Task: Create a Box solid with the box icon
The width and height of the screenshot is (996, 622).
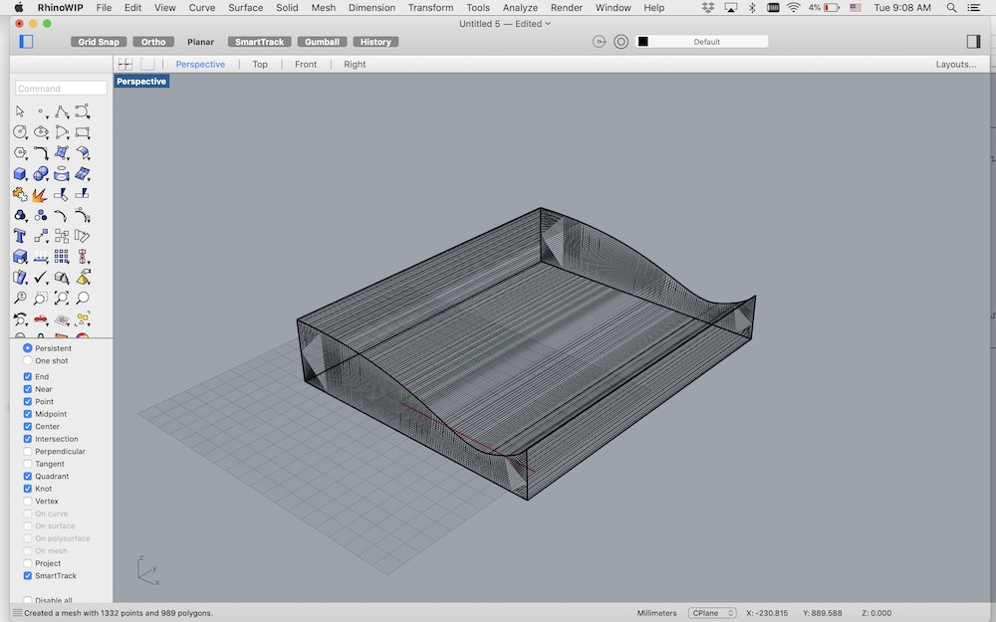Action: tap(20, 174)
